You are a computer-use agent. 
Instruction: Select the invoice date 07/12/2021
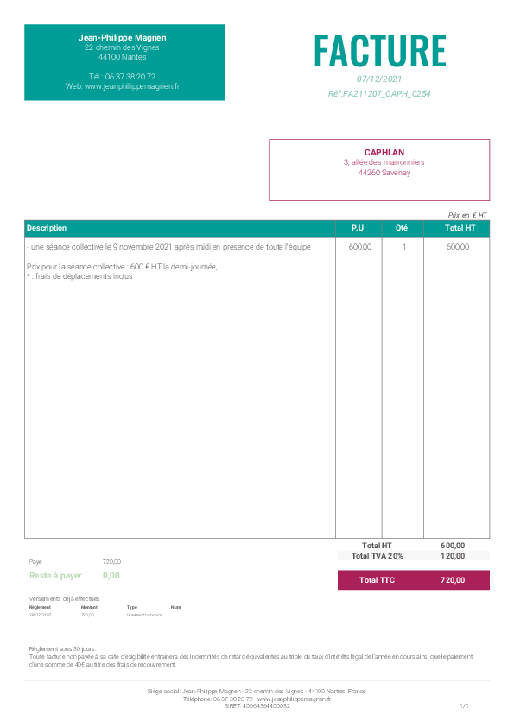379,79
